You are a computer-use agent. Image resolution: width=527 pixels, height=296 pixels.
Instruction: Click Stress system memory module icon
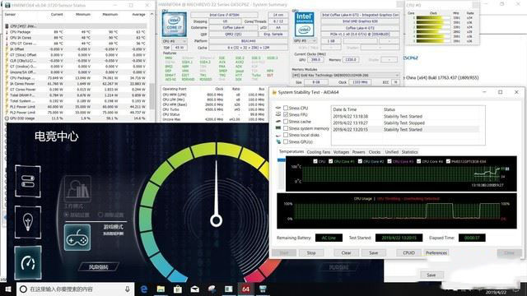coord(278,128)
